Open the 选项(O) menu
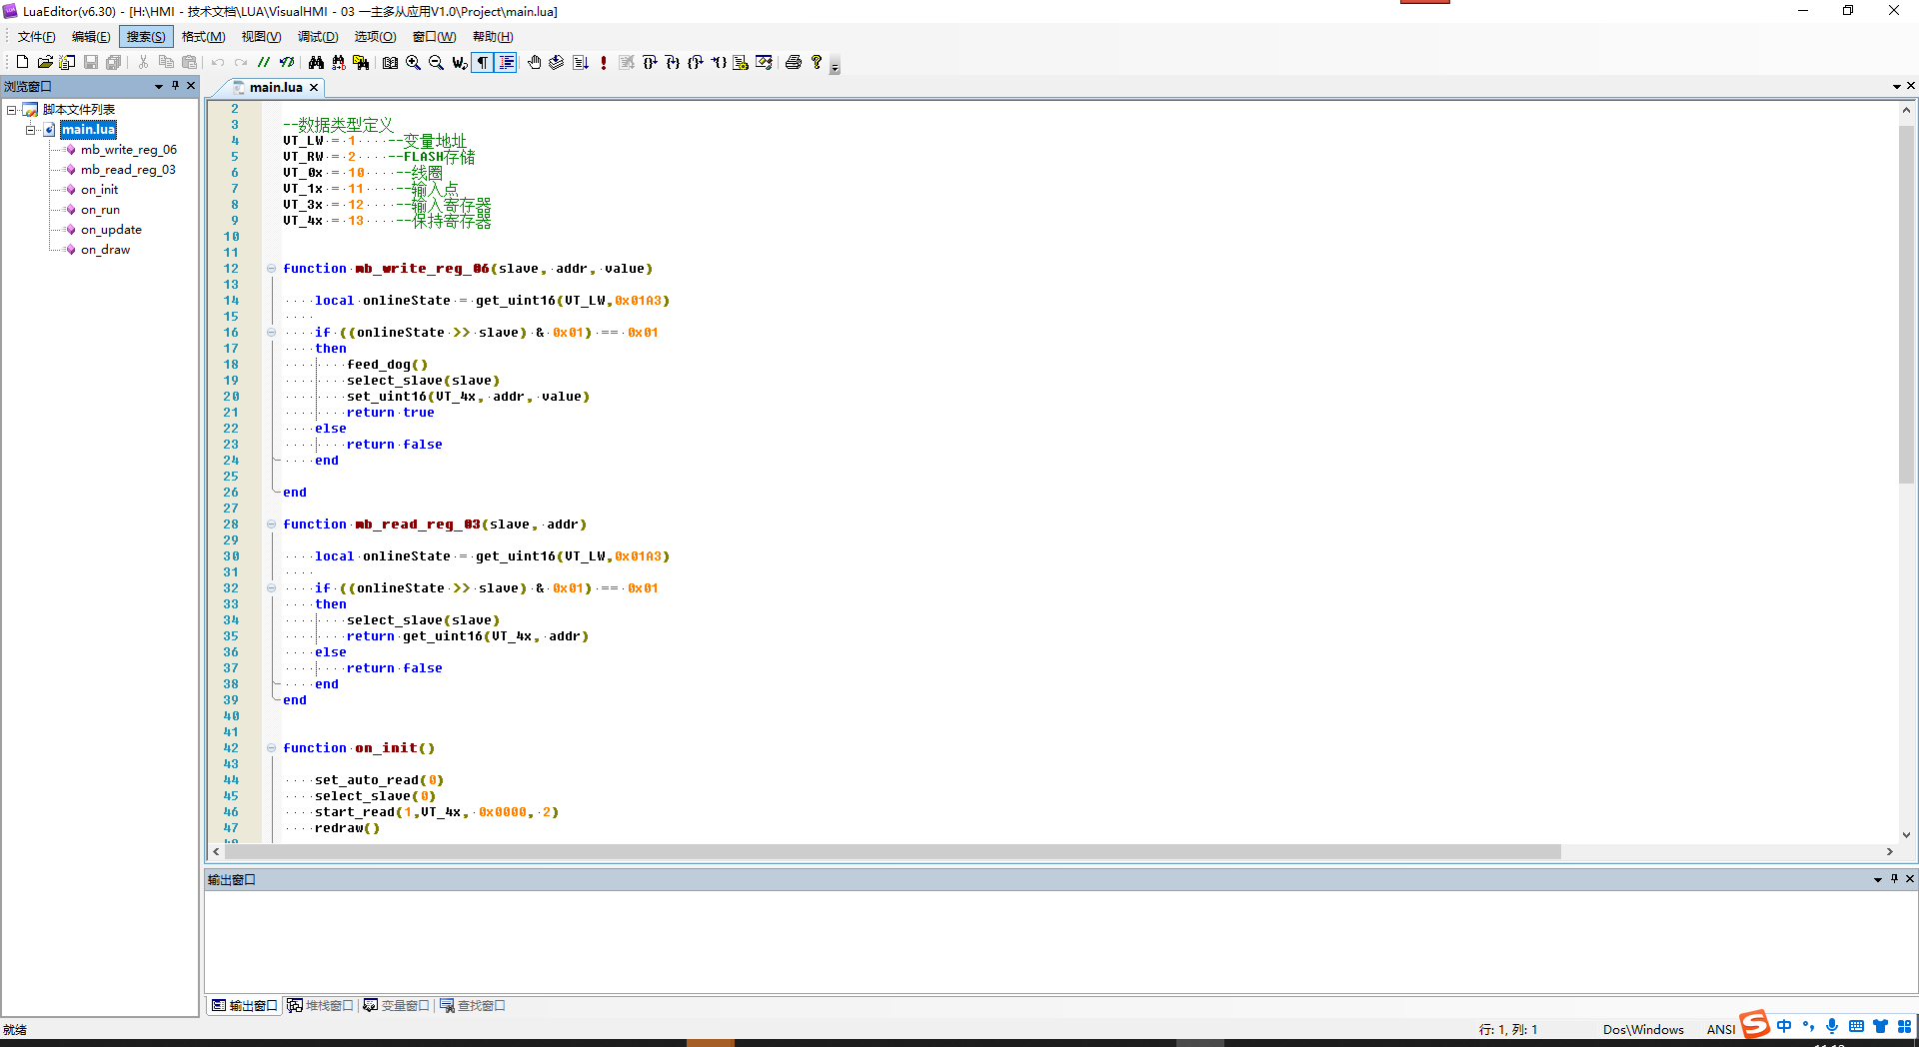Viewport: 1919px width, 1047px height. click(375, 37)
